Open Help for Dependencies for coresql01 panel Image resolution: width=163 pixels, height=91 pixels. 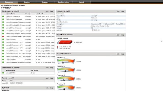[52, 68]
